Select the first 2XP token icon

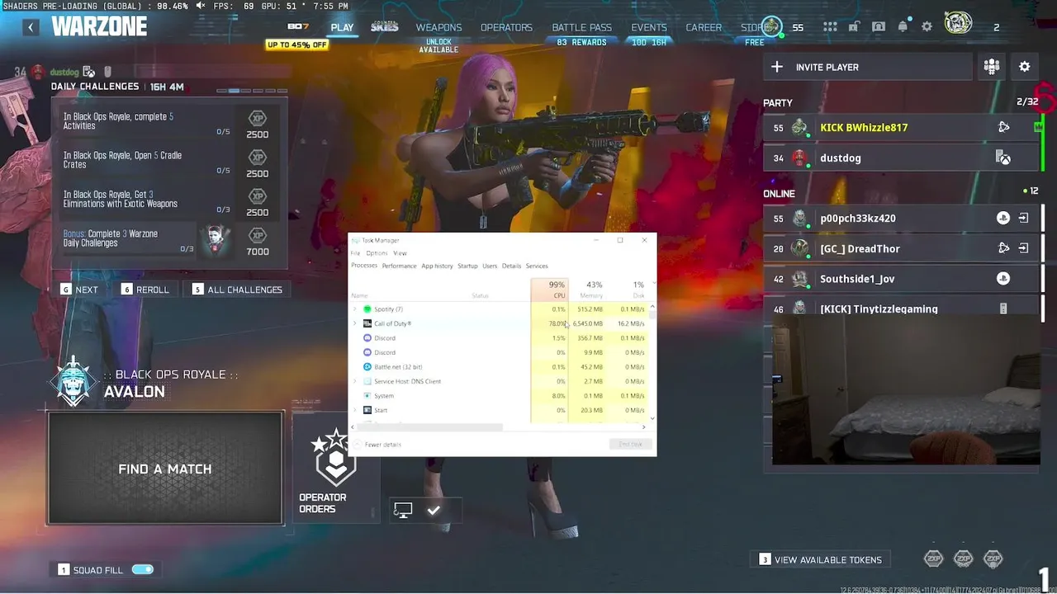coord(934,559)
